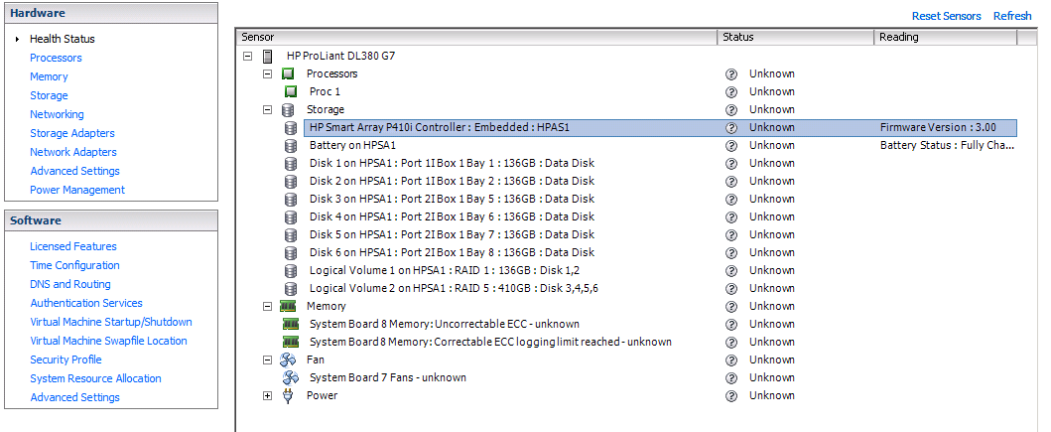Click the green Processors chip icon
This screenshot has width=1051, height=432.
tap(288, 73)
